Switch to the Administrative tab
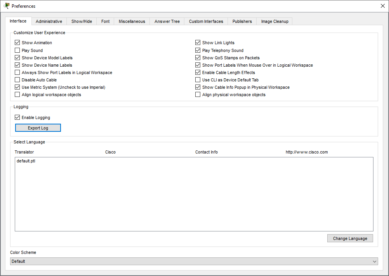 (49, 21)
